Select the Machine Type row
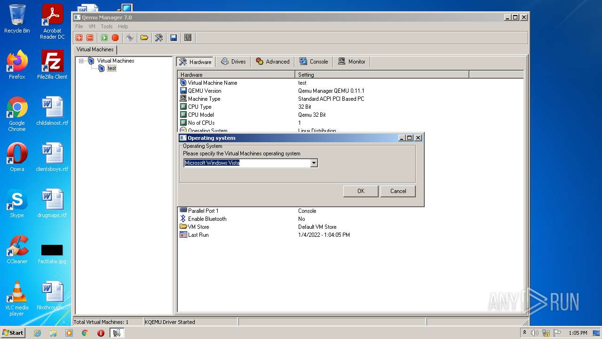This screenshot has width=602, height=339. (x=350, y=99)
